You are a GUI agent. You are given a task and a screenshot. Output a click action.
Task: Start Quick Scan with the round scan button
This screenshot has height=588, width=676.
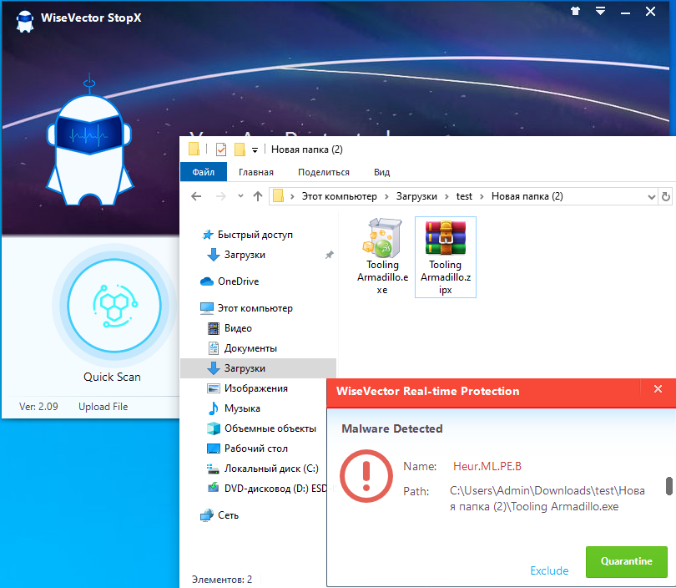[114, 306]
